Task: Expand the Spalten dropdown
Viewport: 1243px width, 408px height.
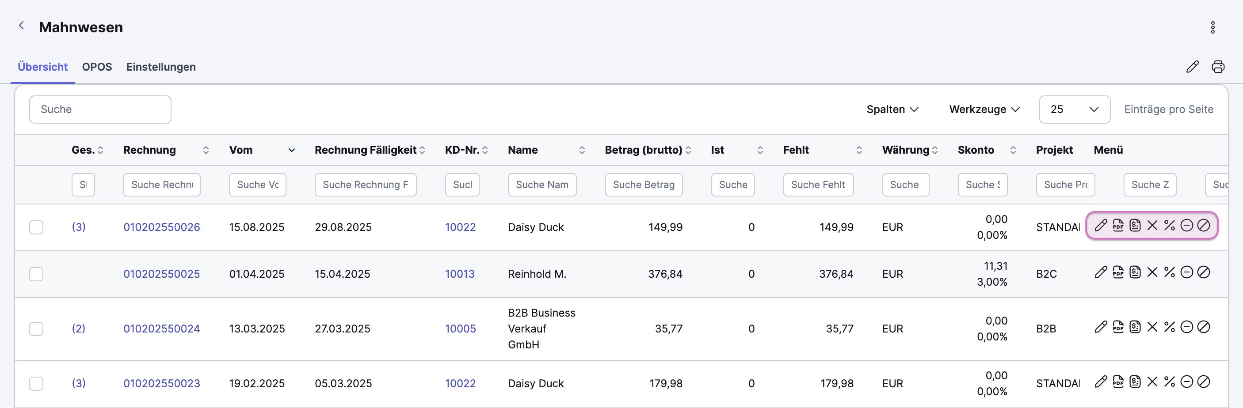Action: click(x=892, y=110)
